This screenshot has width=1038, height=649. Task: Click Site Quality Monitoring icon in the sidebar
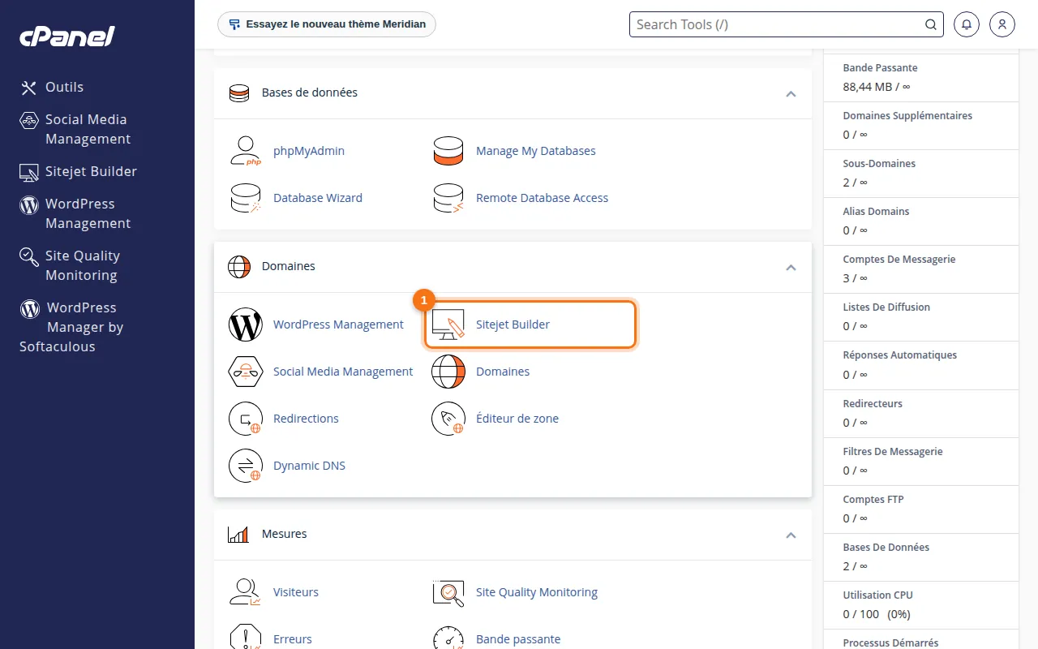point(29,257)
